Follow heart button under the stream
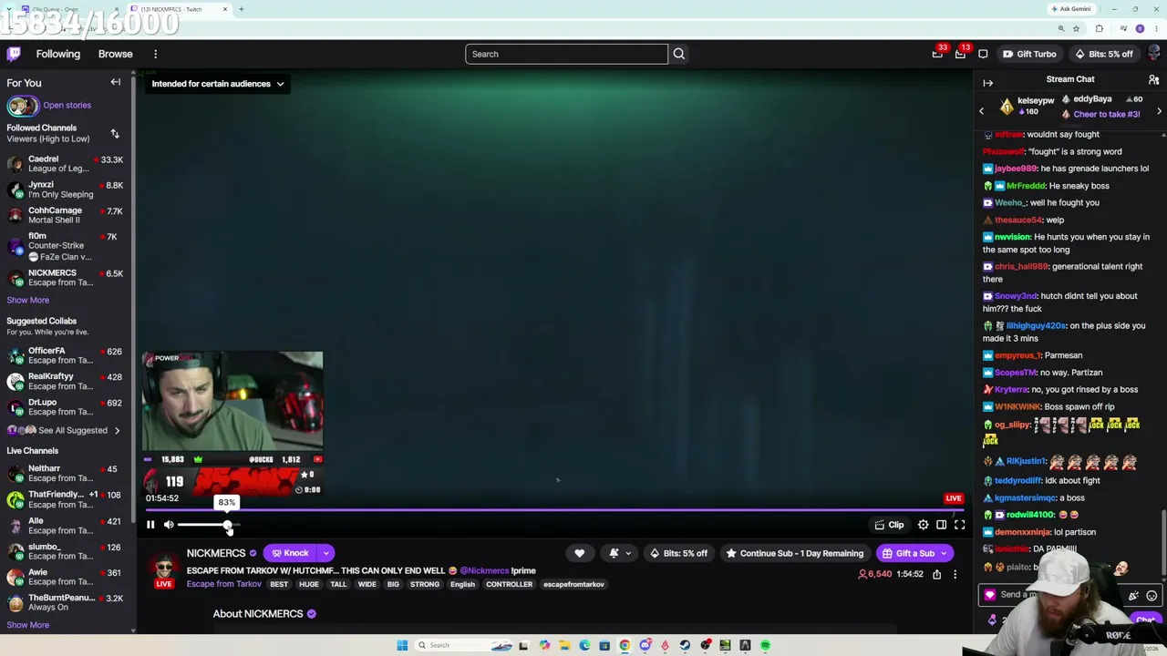 coord(579,553)
